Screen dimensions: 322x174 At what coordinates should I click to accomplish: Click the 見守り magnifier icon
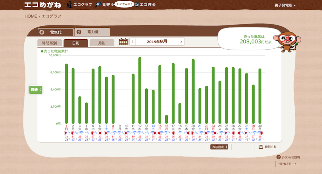click(98, 5)
